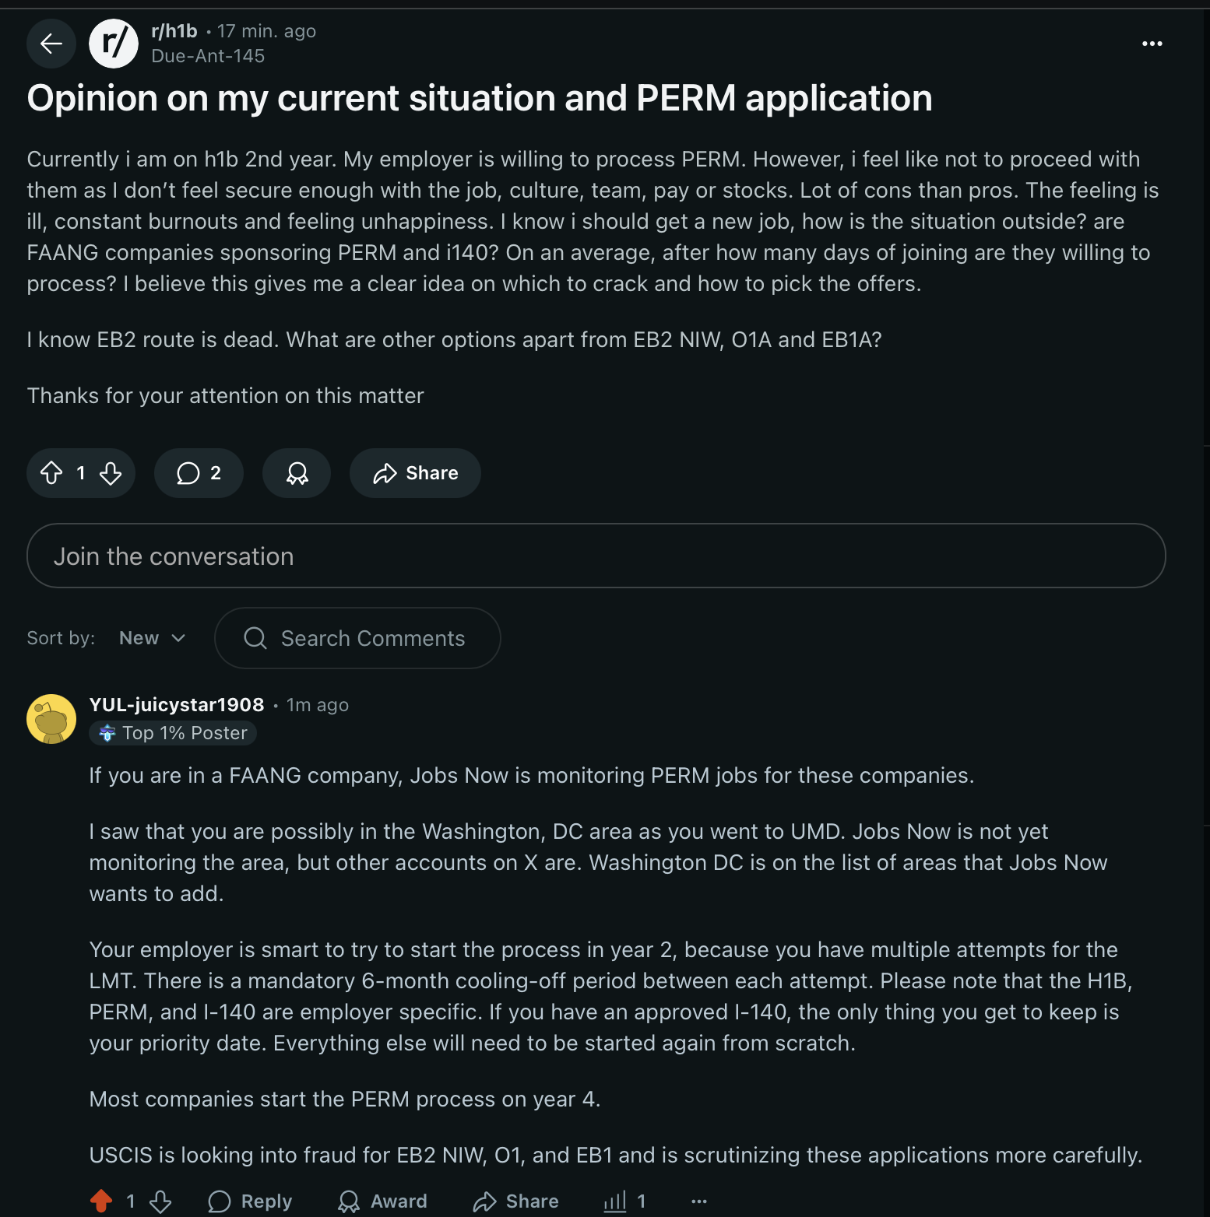Screen dimensions: 1210x1217
Task: Click the back arrow button
Action: pyautogui.click(x=51, y=44)
